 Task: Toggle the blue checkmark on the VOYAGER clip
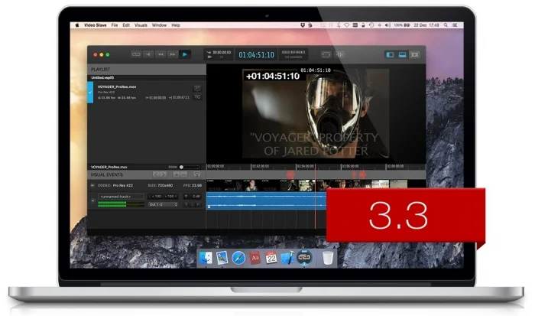point(90,93)
